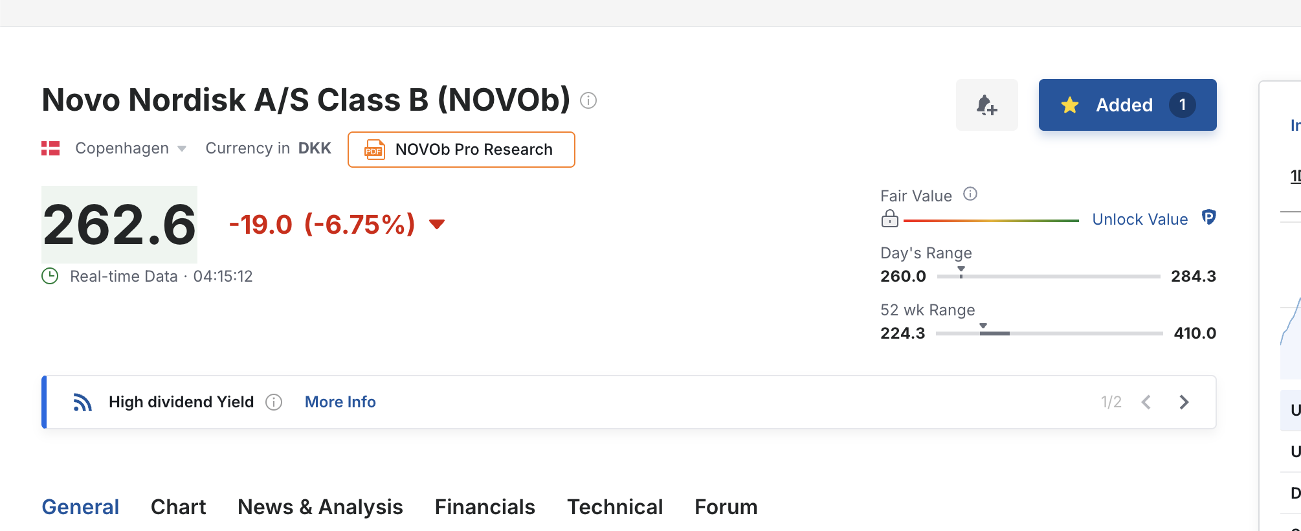The image size is (1301, 531).
Task: Open the Financials tab
Action: pos(485,507)
